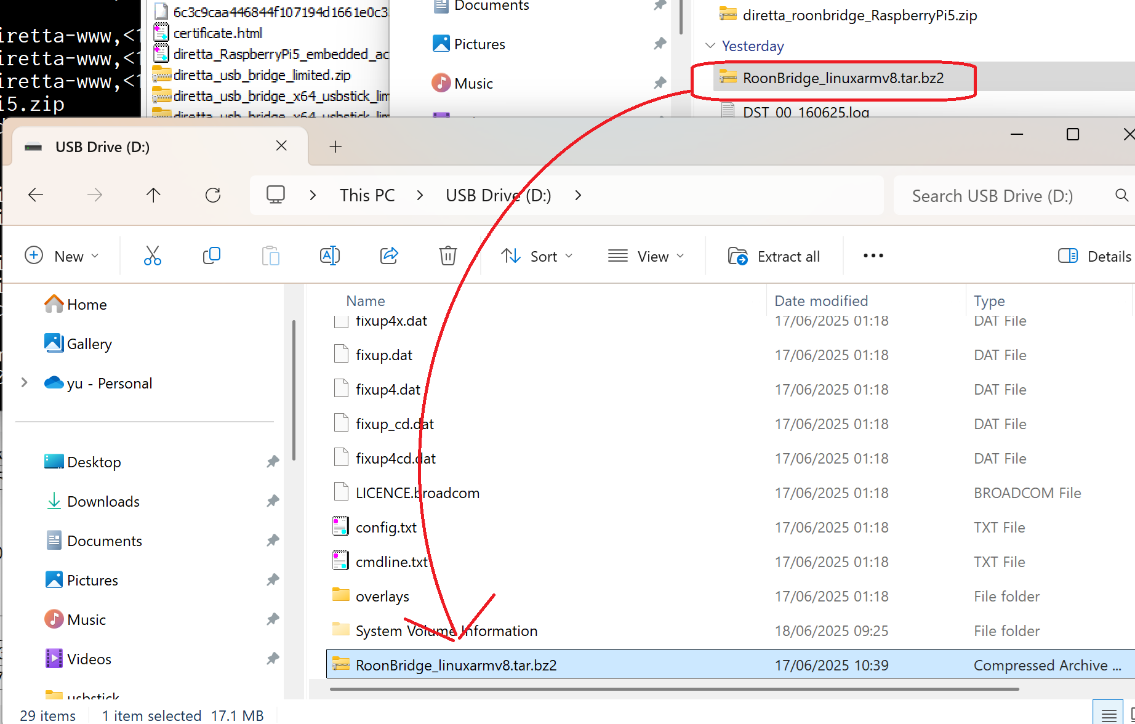Expand chevron after This PC breadcrumb

(x=420, y=195)
